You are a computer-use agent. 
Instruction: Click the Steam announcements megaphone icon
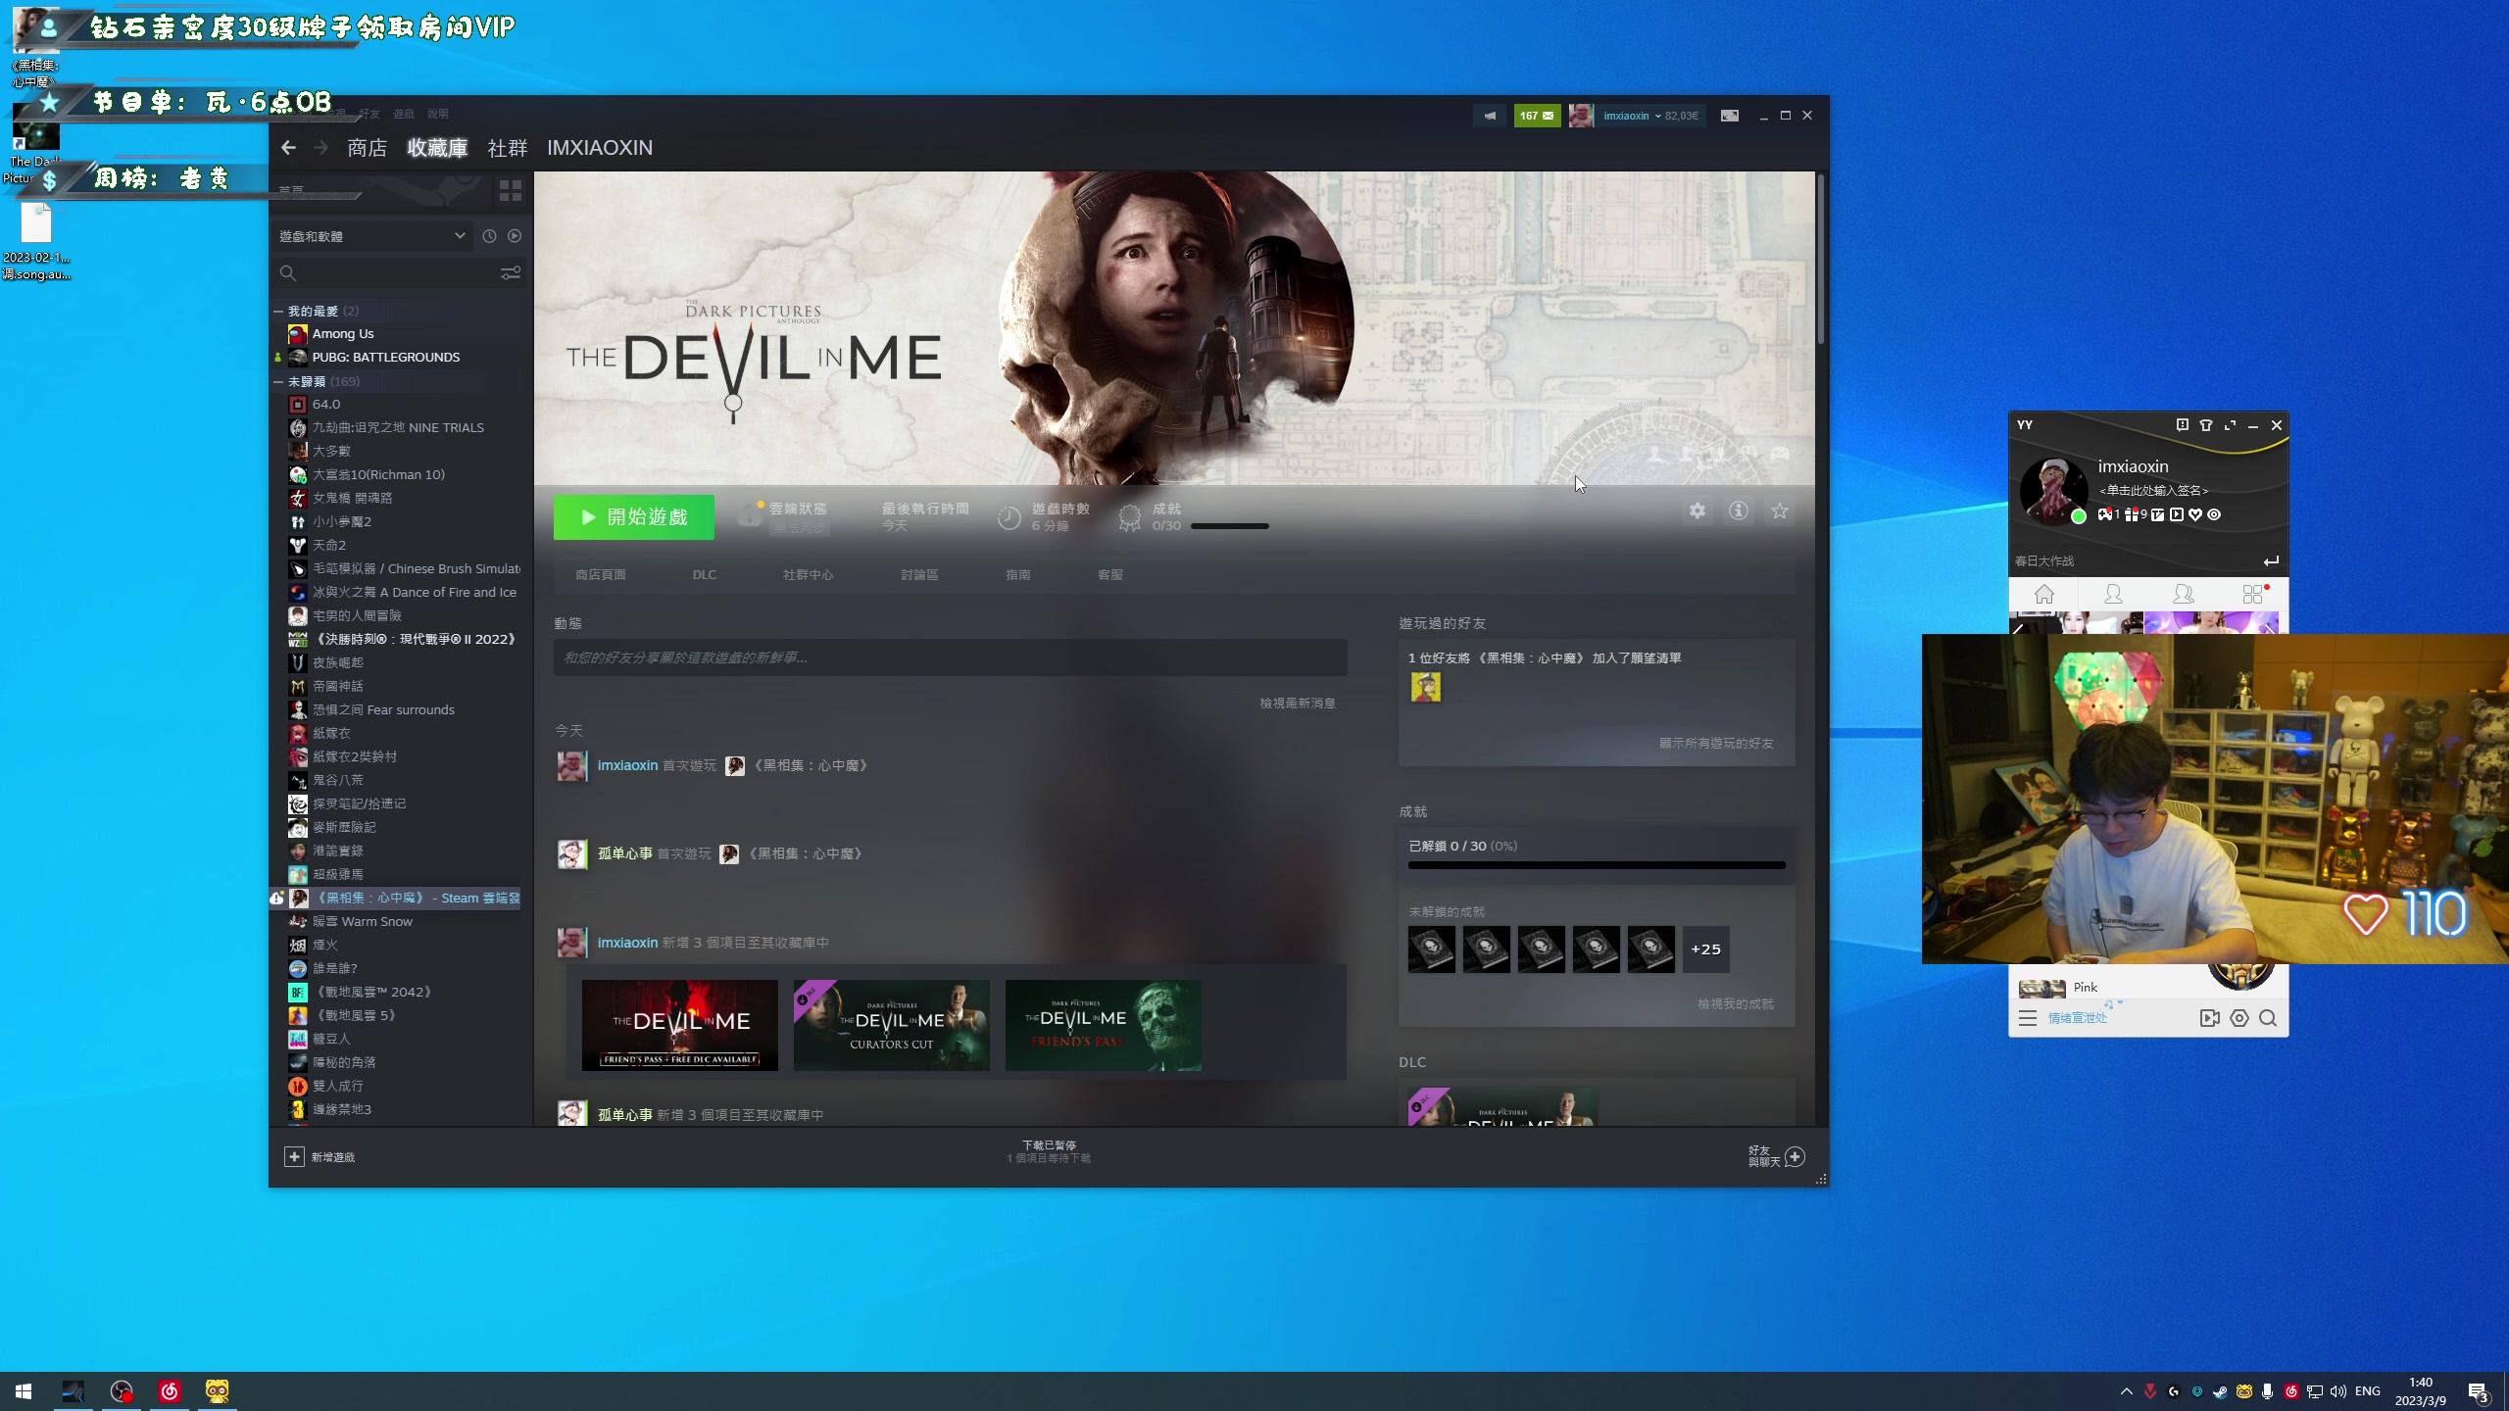click(1489, 116)
